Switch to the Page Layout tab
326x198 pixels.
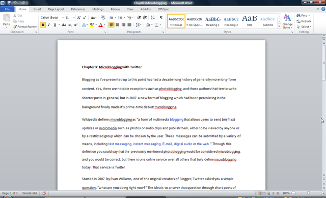coord(56,9)
